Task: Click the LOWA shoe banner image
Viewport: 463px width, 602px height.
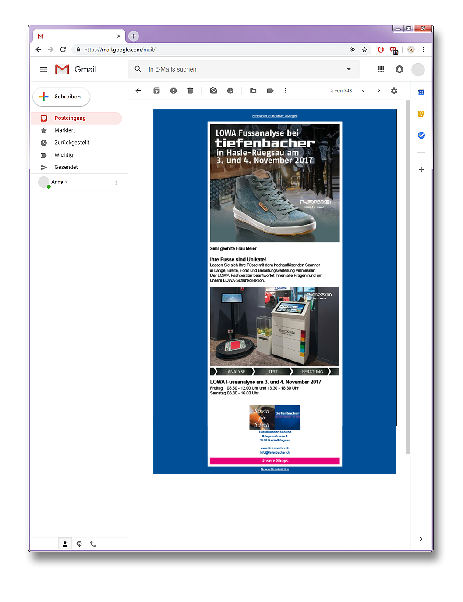Action: pyautogui.click(x=275, y=183)
